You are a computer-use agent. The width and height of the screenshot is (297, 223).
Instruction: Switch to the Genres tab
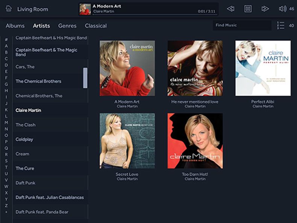tap(67, 26)
